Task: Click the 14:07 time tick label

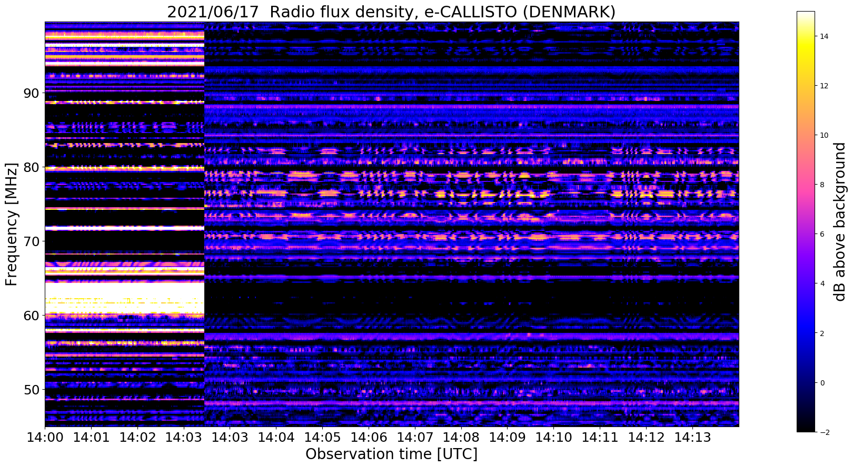Action: [x=414, y=438]
